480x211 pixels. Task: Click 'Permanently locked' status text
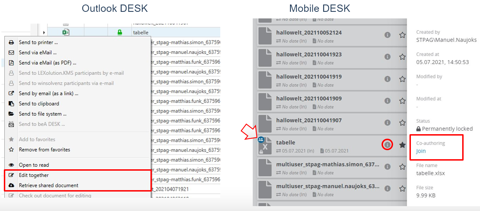(447, 129)
